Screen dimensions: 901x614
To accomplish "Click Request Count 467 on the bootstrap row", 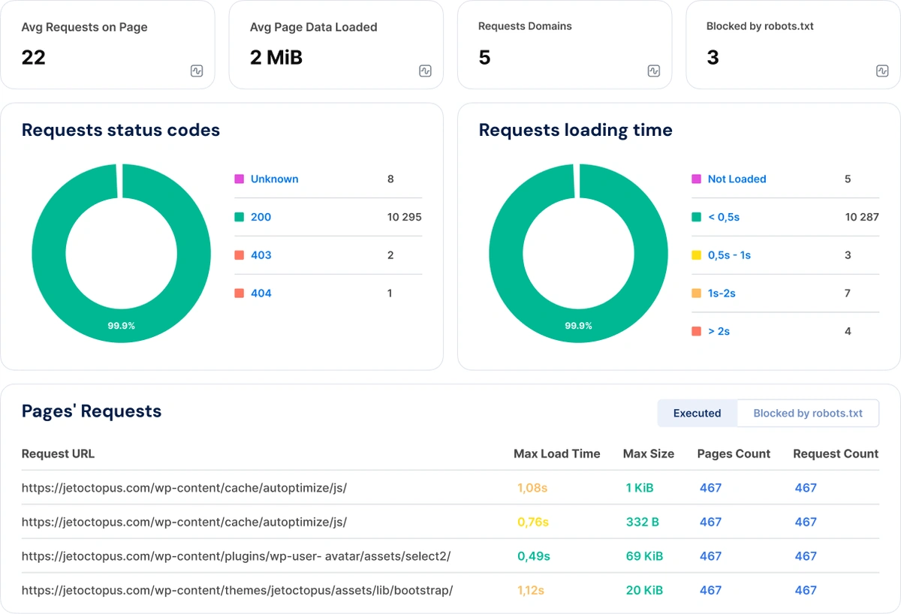I will [x=806, y=590].
